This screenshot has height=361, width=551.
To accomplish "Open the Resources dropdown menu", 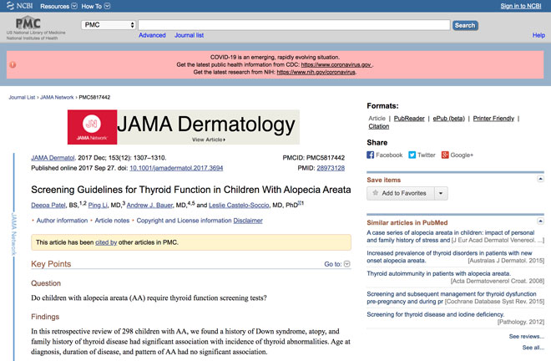I will click(58, 6).
